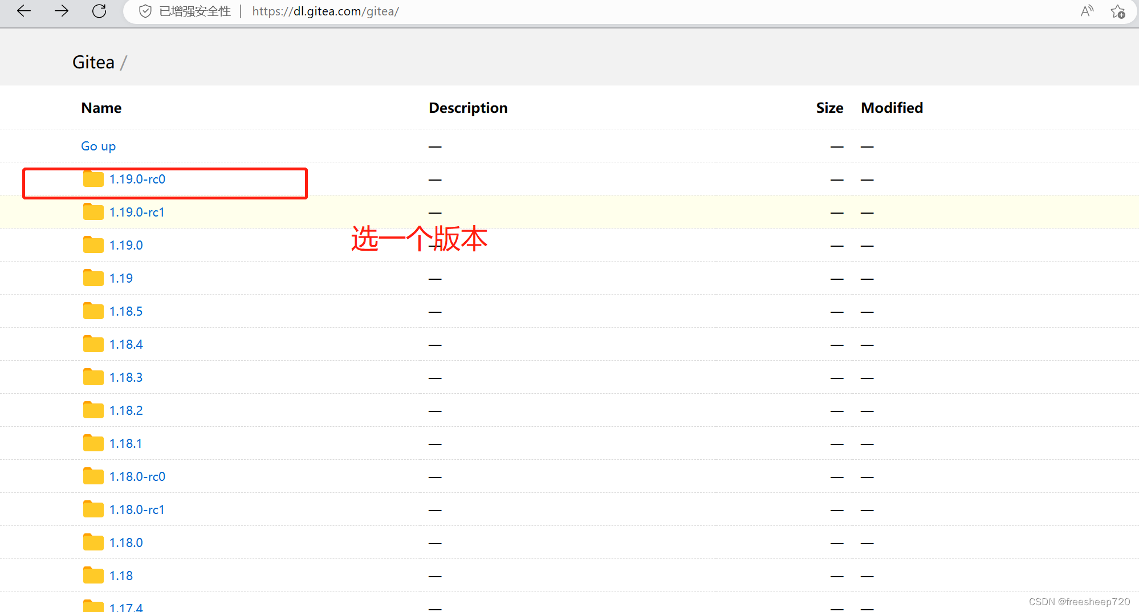Image resolution: width=1139 pixels, height=612 pixels.
Task: Open the 1.18.3 version folder
Action: pos(126,378)
